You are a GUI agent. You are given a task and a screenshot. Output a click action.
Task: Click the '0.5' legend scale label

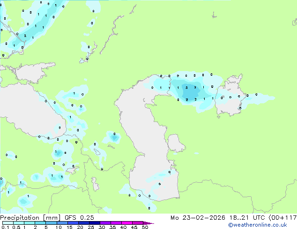click(16, 227)
